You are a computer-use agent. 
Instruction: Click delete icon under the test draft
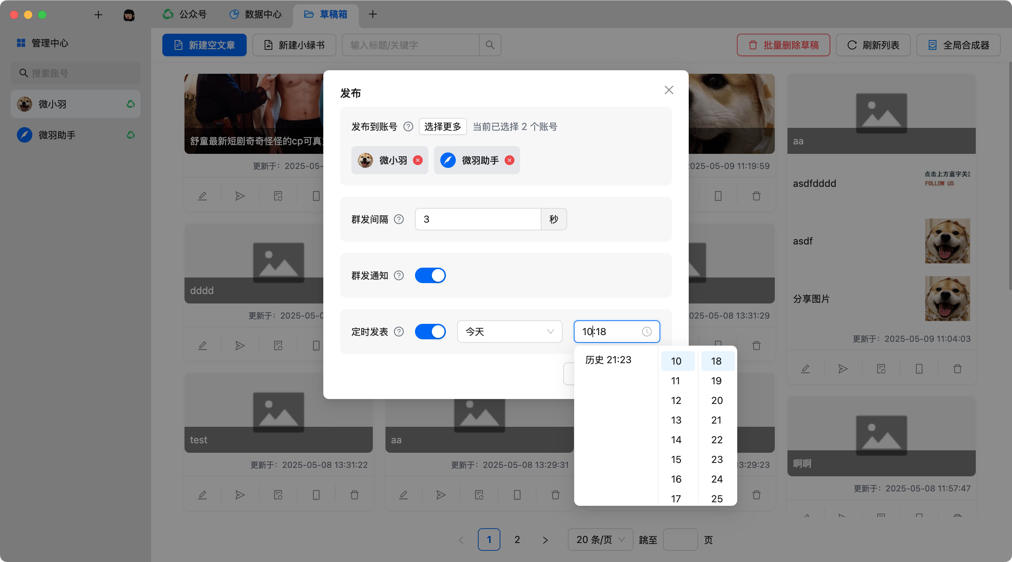354,495
